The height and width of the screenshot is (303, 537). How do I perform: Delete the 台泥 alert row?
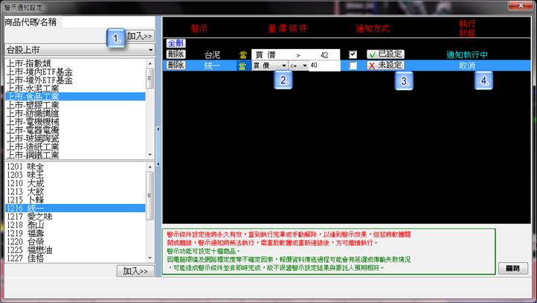(176, 54)
